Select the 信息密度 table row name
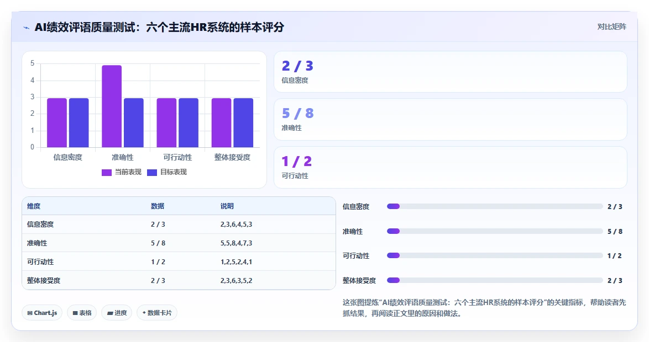Viewport: 649px width, 342px height. click(x=40, y=225)
